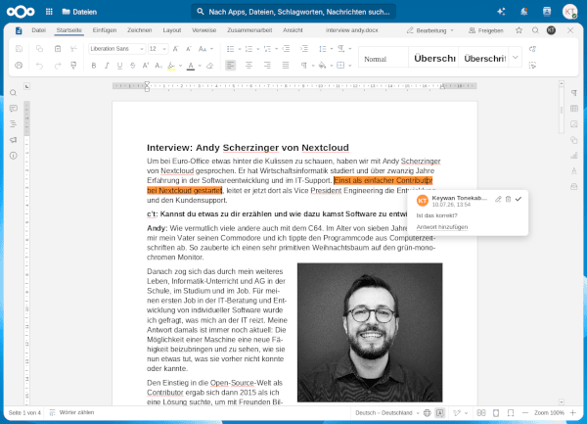The width and height of the screenshot is (587, 424).
Task: Click the Nextcloud search field
Action: 293,12
